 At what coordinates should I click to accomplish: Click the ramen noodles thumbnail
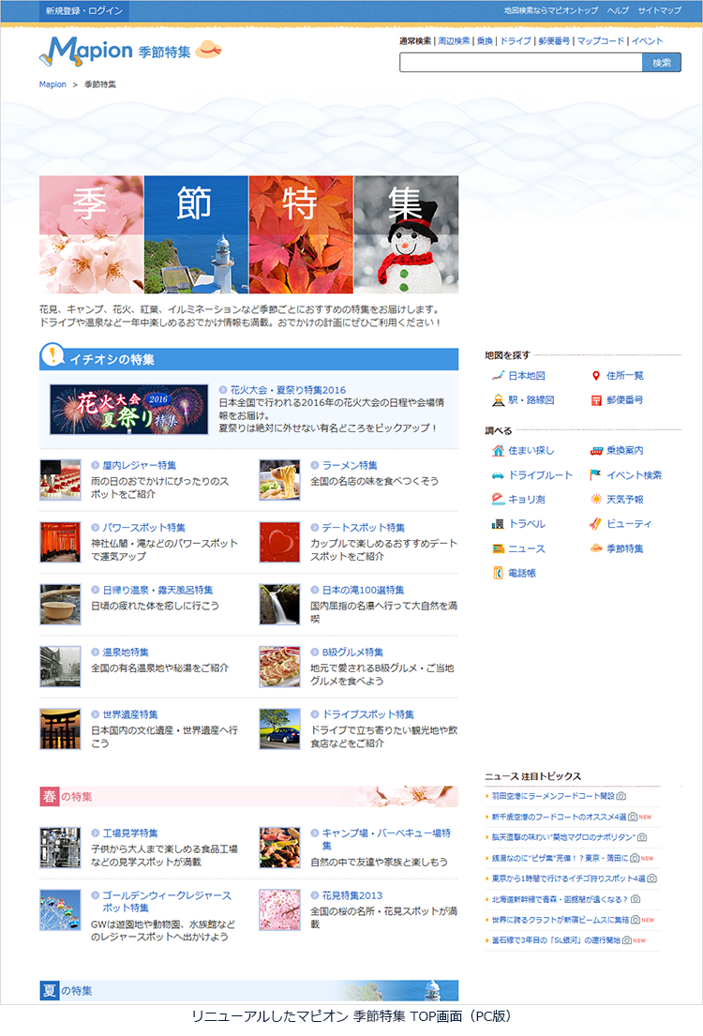[x=279, y=480]
